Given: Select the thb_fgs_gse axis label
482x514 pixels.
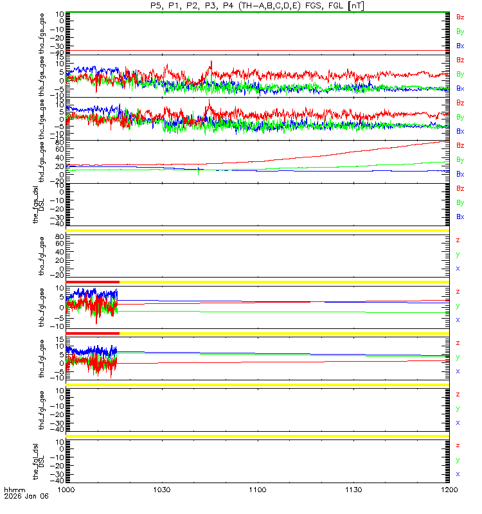Looking at the screenshot, I should pos(42,76).
